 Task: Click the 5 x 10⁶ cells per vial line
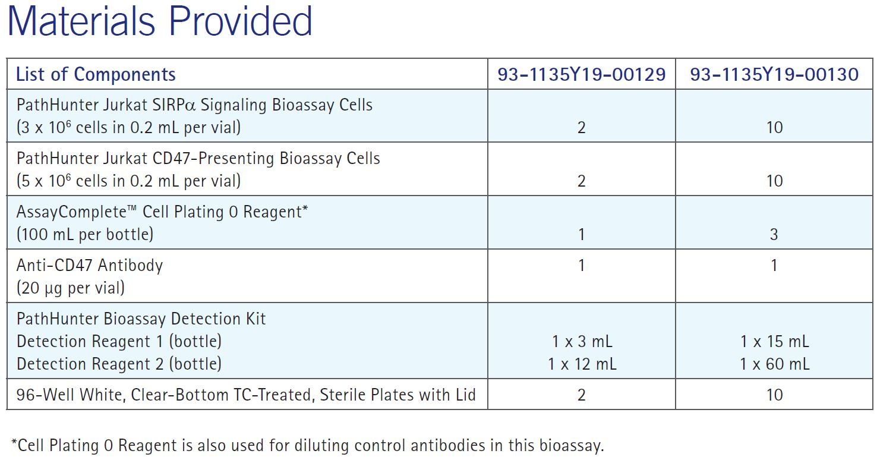[x=128, y=181]
